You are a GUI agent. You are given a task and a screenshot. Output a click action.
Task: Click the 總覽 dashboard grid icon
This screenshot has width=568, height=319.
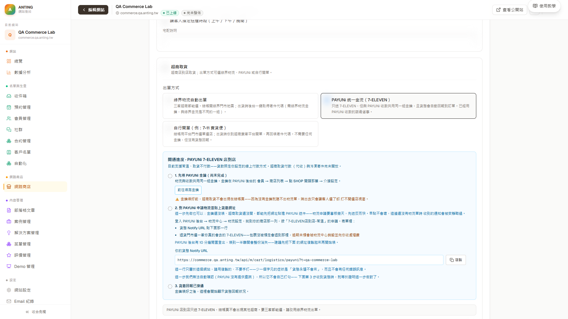[9, 61]
